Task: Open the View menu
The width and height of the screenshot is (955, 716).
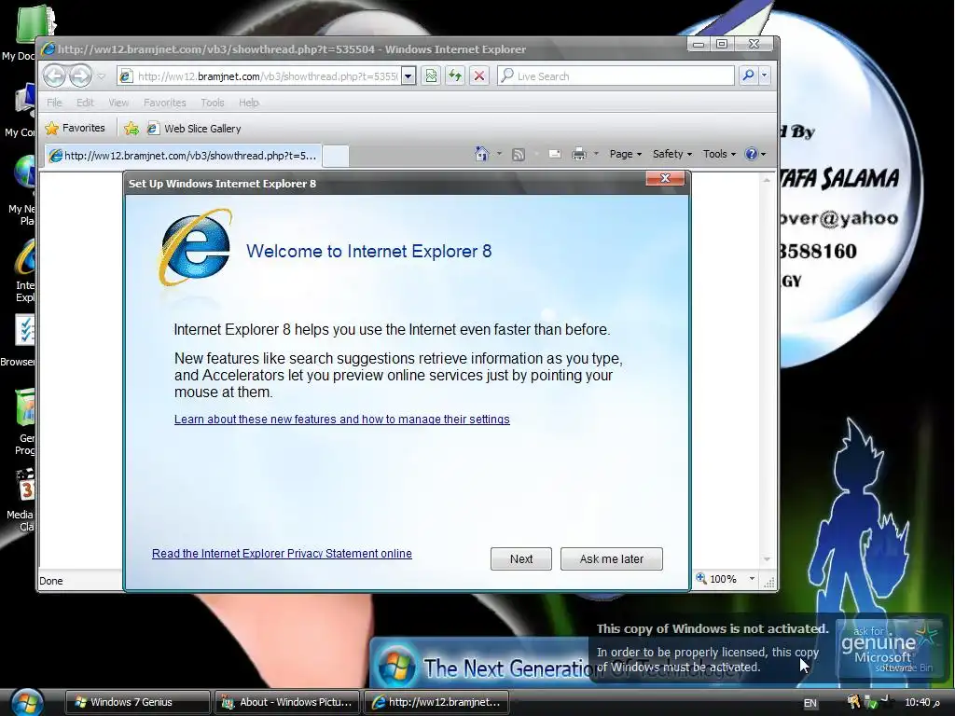Action: pyautogui.click(x=118, y=103)
